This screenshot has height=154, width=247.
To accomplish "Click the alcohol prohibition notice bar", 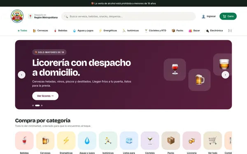I will point(123,3).
